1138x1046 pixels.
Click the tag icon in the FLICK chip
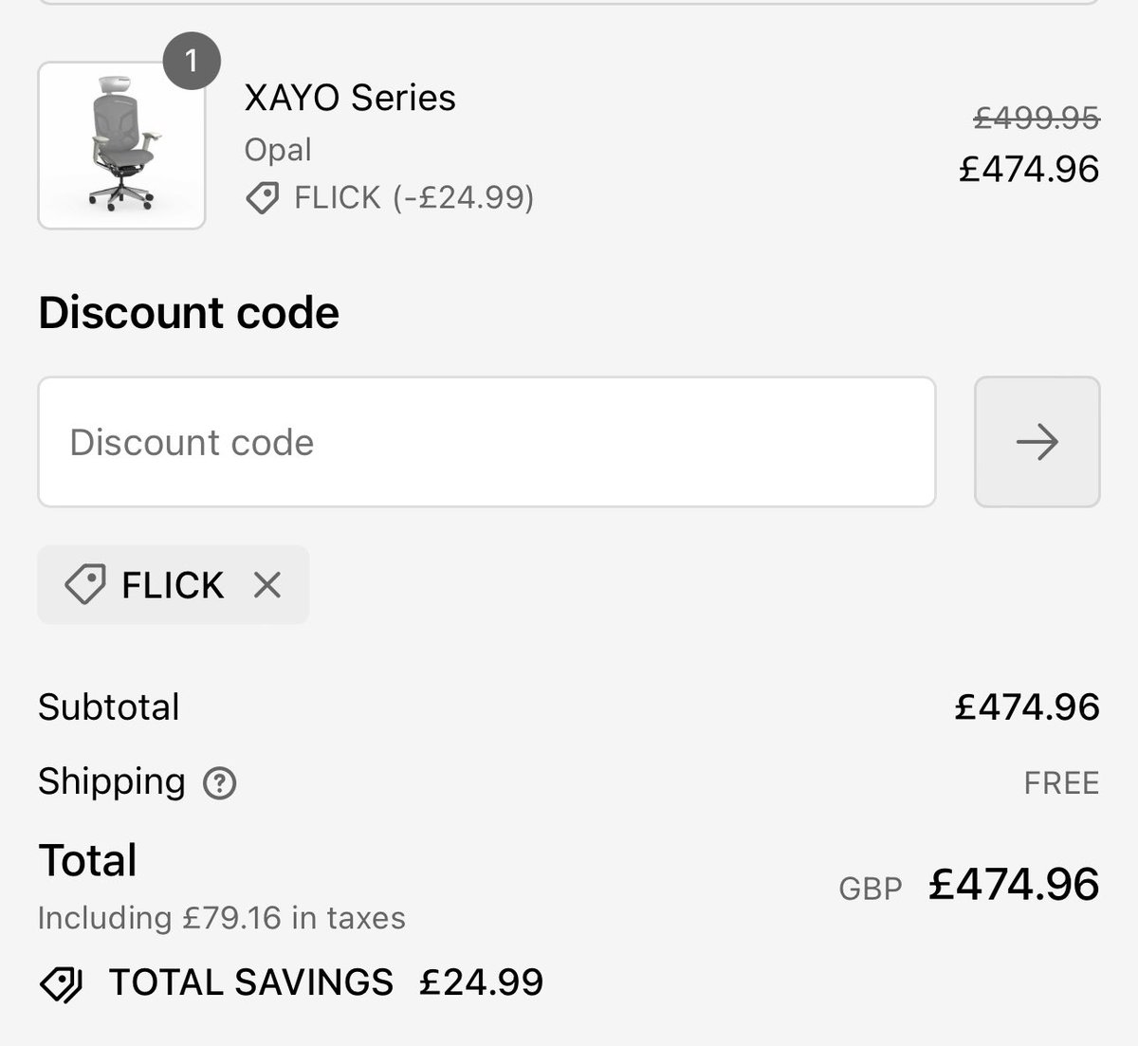tap(84, 585)
